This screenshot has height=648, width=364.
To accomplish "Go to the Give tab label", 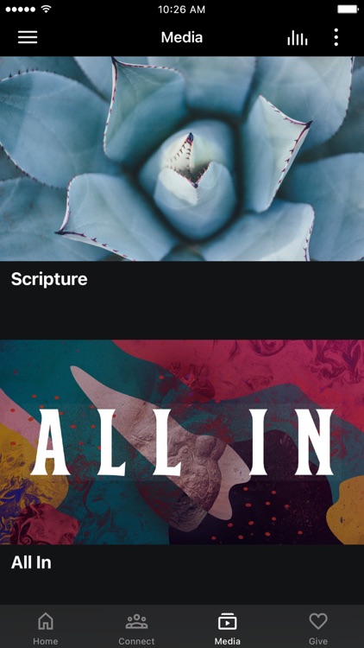I will 318,641.
